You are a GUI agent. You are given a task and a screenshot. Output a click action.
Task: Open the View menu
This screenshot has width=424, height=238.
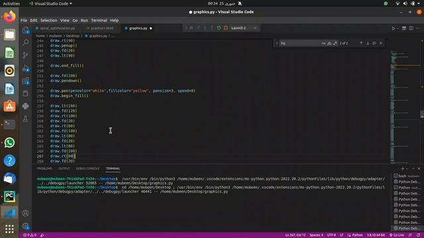click(x=65, y=20)
